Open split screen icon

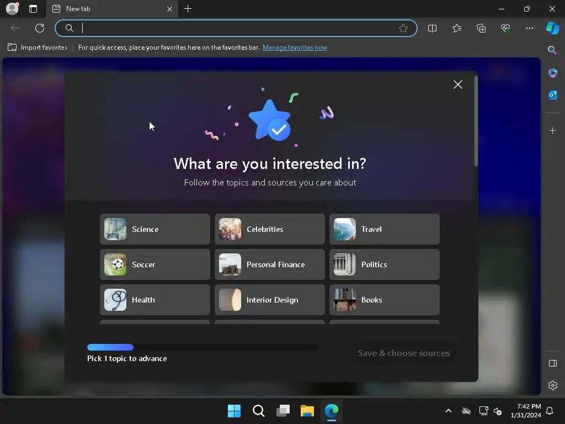(432, 28)
